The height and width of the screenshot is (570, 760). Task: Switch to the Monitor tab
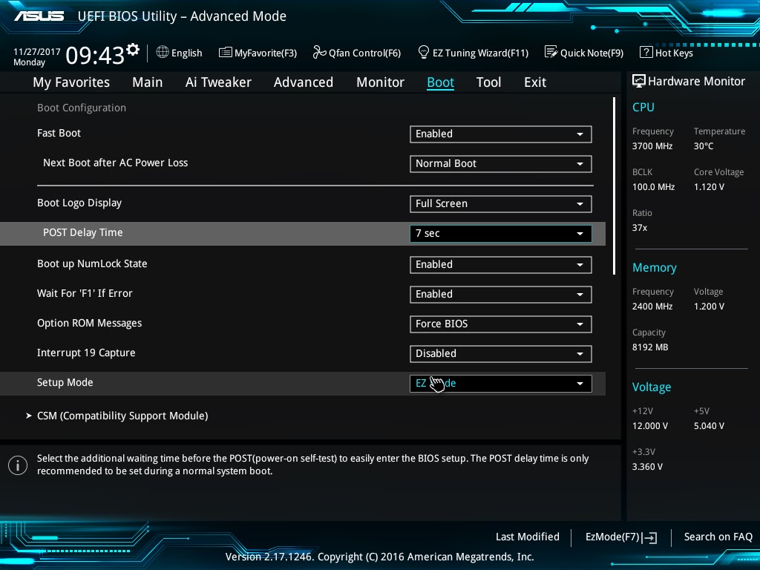pos(381,82)
